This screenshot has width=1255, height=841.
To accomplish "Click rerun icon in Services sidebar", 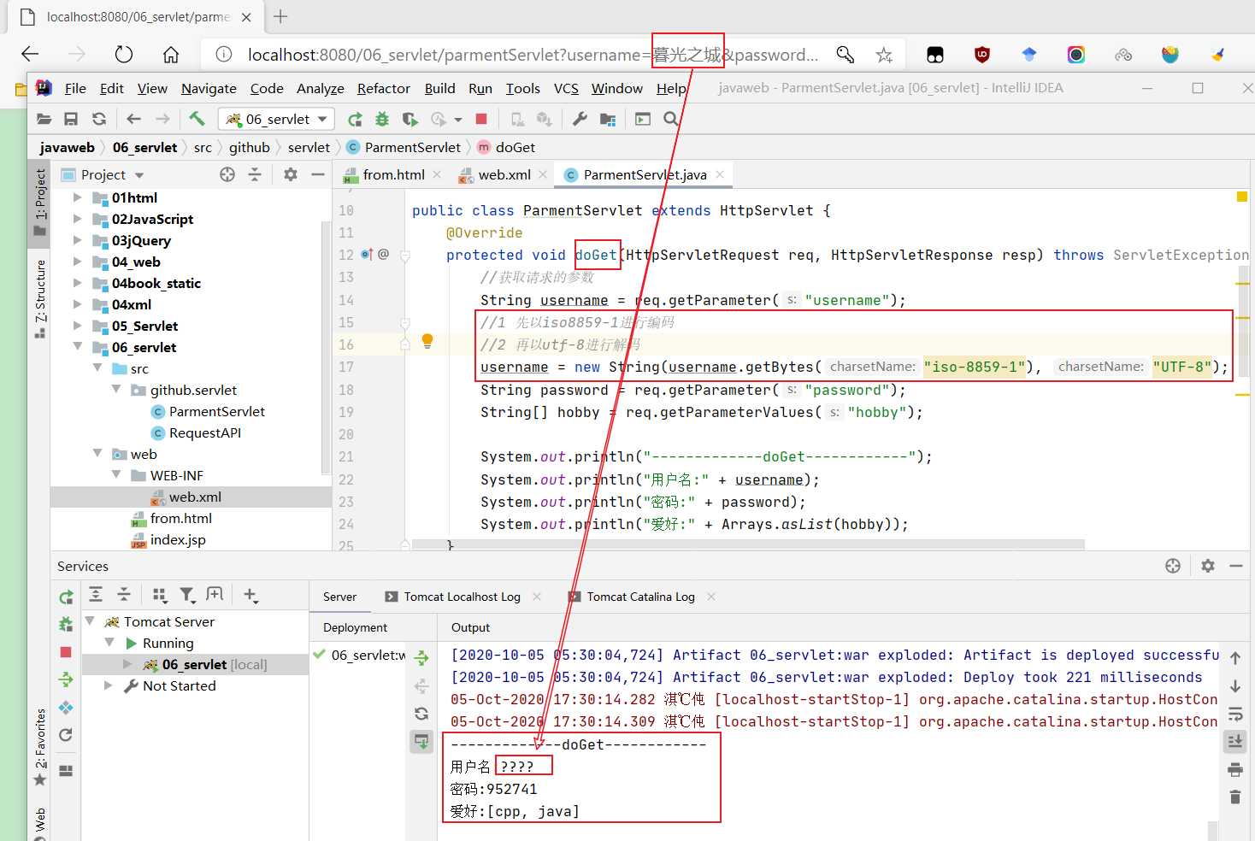I will 66,597.
